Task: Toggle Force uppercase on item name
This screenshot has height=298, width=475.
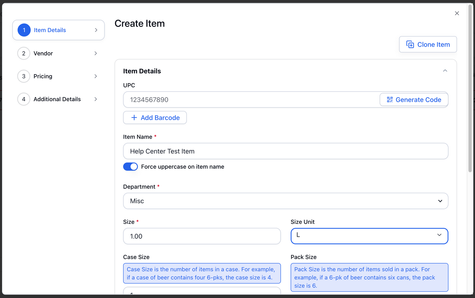Action: point(130,167)
